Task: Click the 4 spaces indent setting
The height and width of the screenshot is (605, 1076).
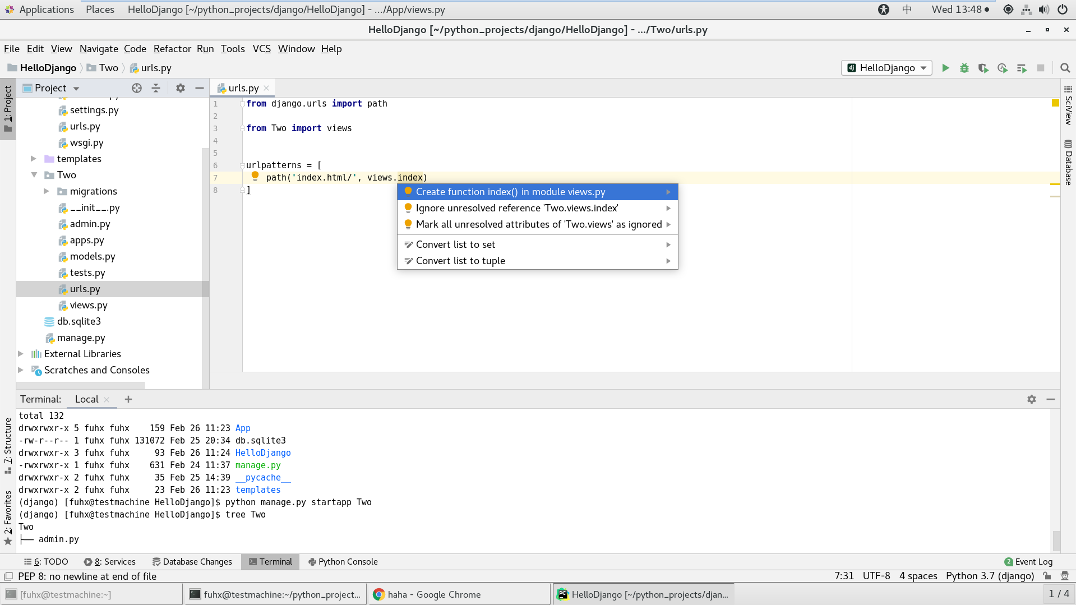Action: tap(918, 576)
